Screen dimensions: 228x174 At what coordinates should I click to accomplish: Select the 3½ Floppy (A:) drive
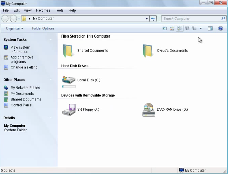click(x=81, y=110)
